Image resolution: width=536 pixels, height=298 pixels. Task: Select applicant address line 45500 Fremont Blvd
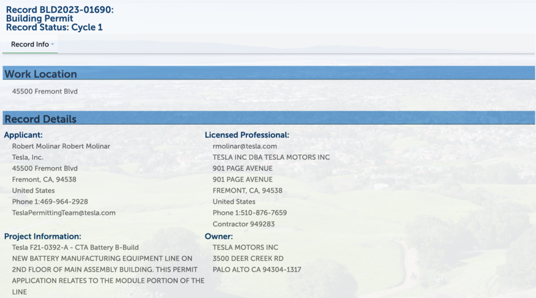[x=45, y=168]
